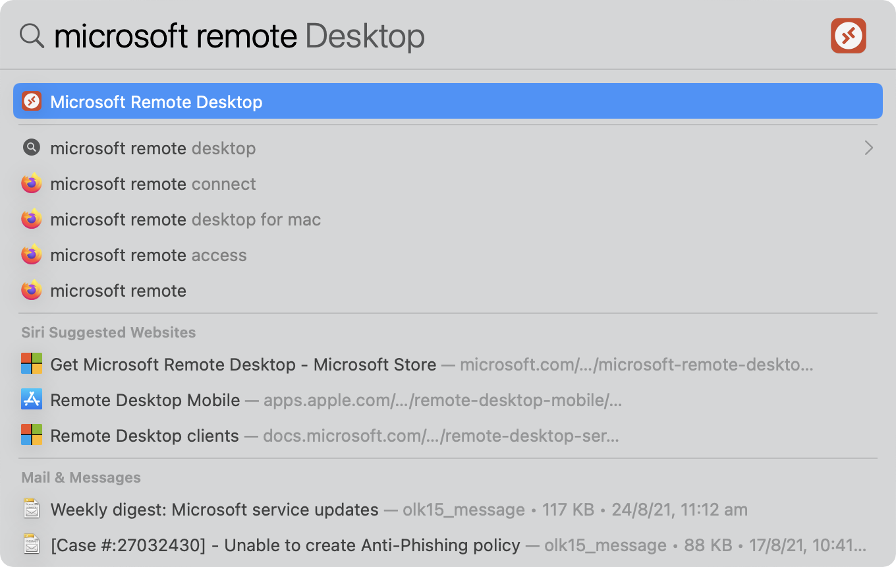This screenshot has width=896, height=567.
Task: Click mail icon beside Weekly digest message
Action: click(x=32, y=510)
